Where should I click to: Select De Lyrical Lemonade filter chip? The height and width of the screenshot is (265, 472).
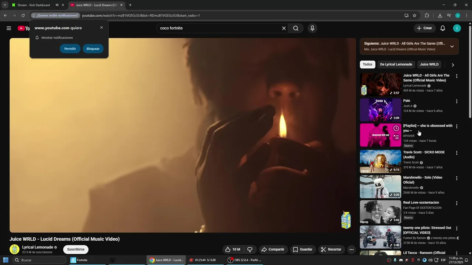tap(396, 64)
